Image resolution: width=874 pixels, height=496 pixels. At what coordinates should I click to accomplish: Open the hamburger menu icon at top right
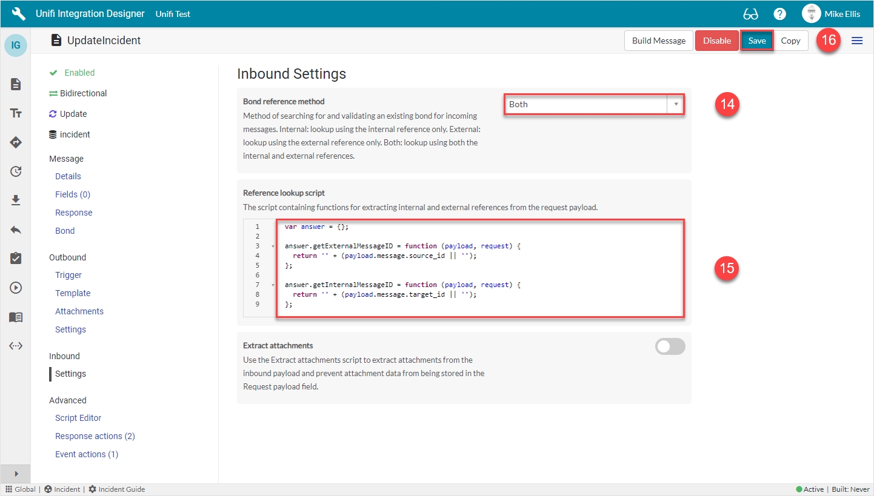(x=857, y=41)
